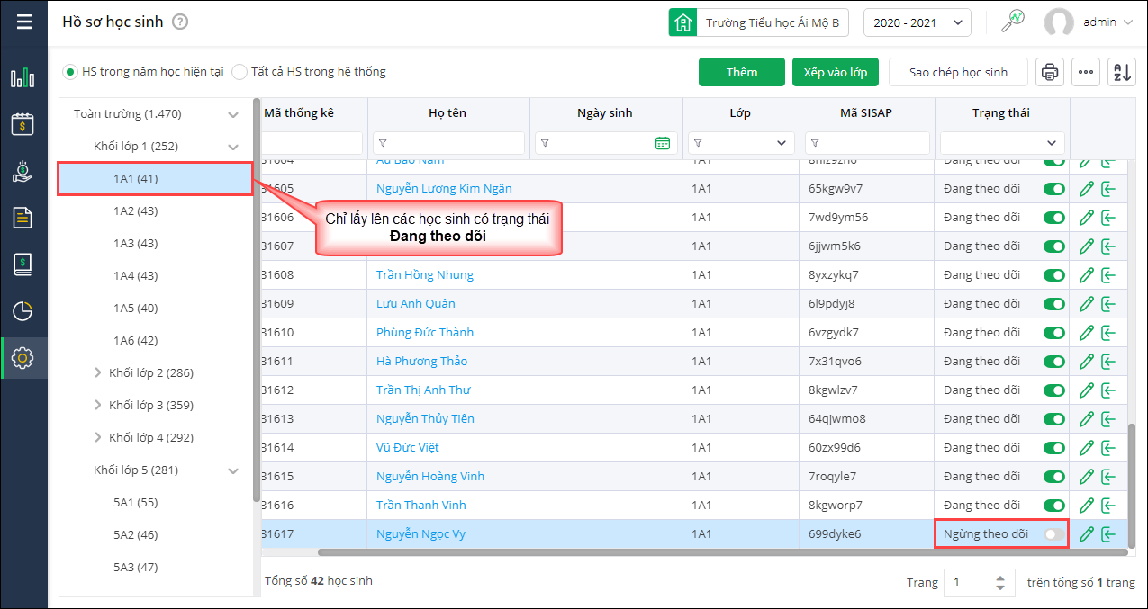
Task: Click the class tree vertical scrollbar
Action: [x=257, y=300]
